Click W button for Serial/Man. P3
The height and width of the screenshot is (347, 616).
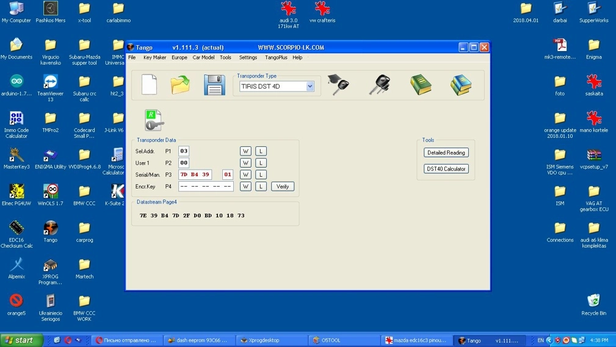[x=245, y=174]
